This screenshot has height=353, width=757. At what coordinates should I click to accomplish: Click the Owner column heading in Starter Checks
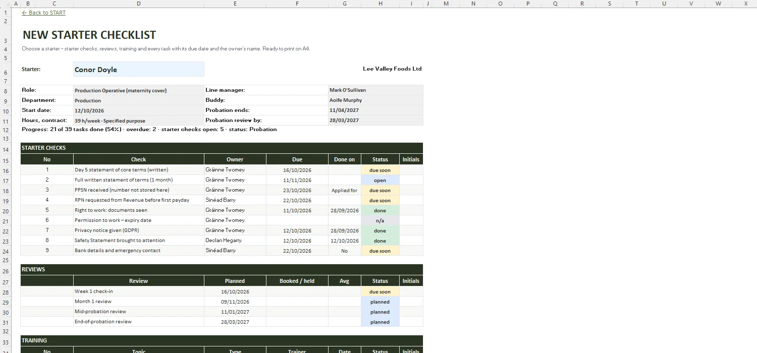[235, 159]
